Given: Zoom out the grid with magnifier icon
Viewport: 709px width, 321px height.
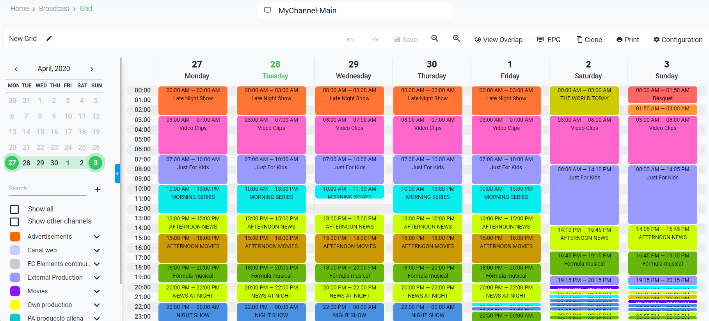Looking at the screenshot, I should pos(435,39).
